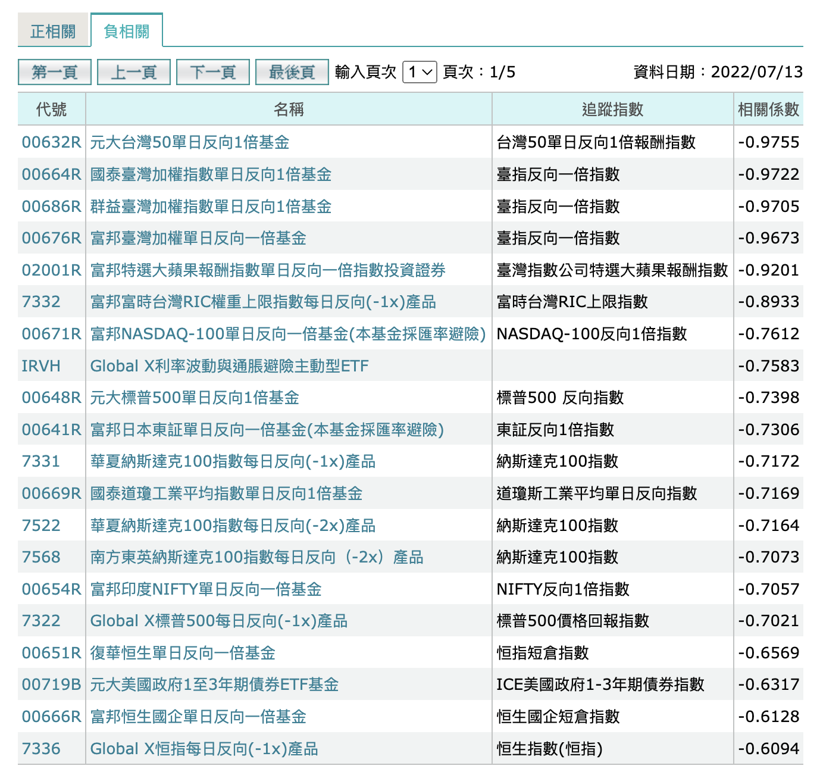Open 富邦日本東証單日反向一倍基金 link
The image size is (820, 775).
coord(267,430)
